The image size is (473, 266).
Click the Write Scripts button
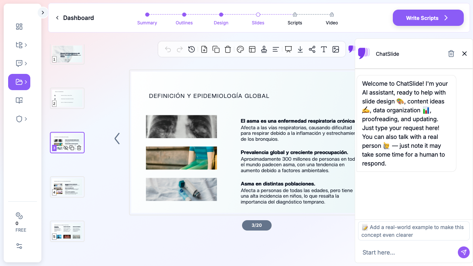pyautogui.click(x=428, y=18)
